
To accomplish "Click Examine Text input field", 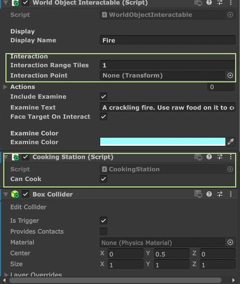I will 167,107.
